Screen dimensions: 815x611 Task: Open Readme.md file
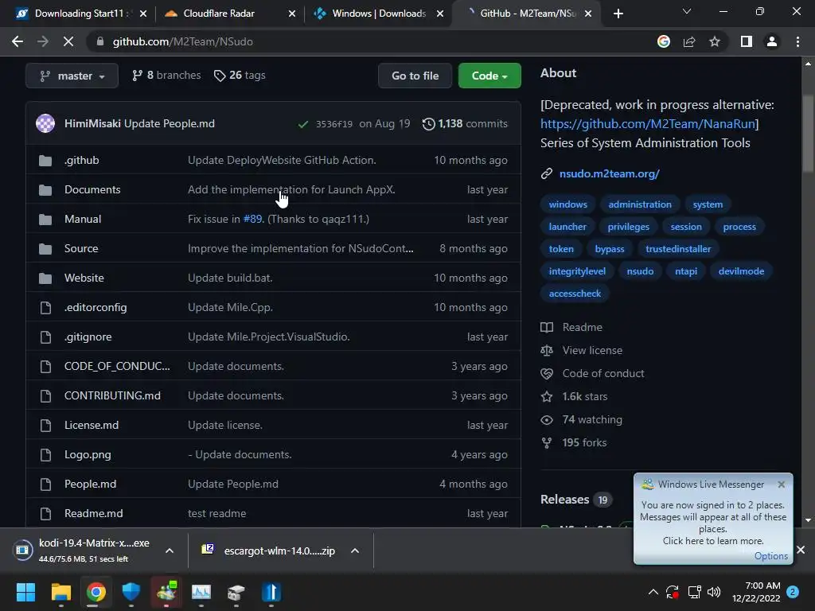pos(94,513)
